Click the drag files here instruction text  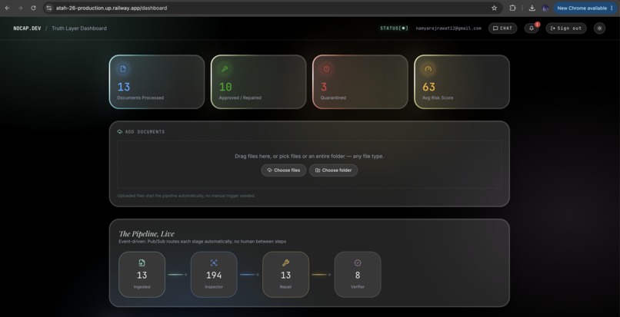point(309,157)
